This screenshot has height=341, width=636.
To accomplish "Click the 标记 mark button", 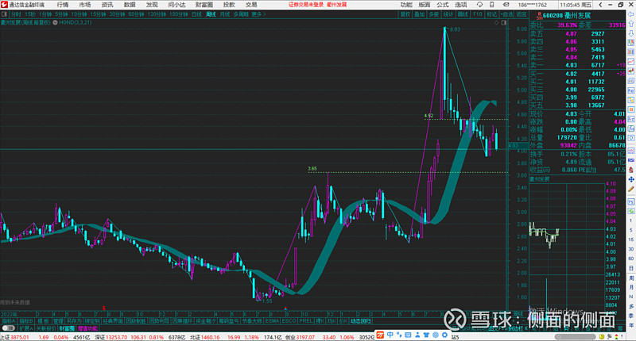I will [x=491, y=14].
